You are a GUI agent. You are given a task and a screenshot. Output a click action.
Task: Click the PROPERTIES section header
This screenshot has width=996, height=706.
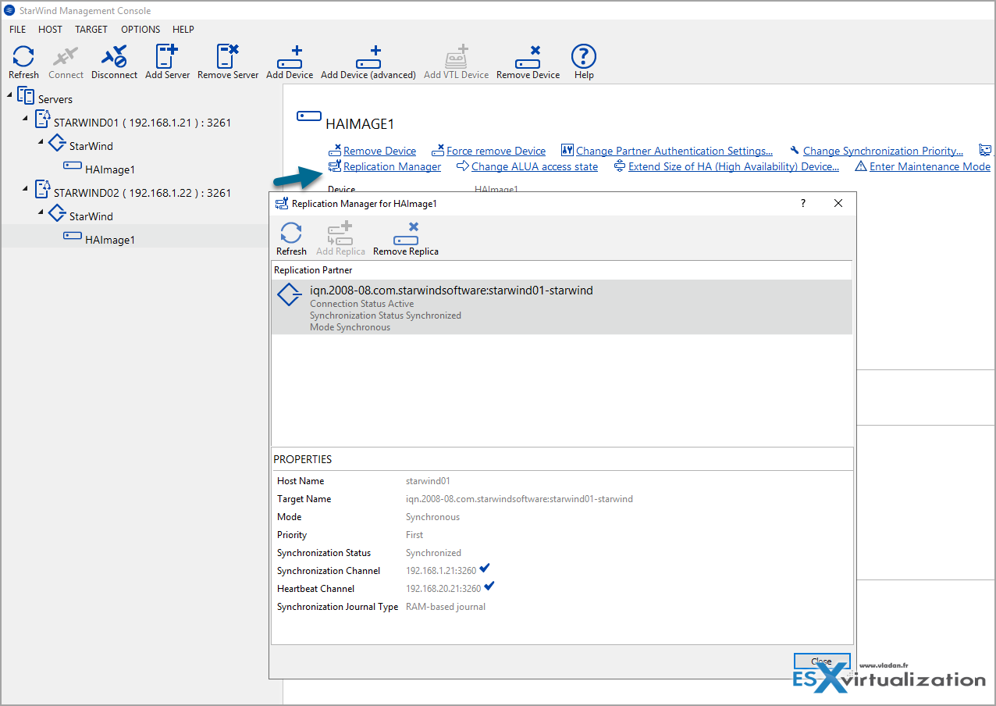tap(303, 459)
